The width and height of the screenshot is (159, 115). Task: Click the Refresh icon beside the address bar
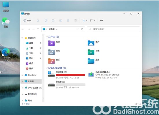pos(82,29)
